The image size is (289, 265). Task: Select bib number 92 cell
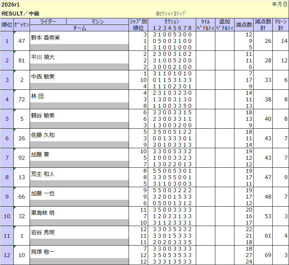tap(22, 158)
